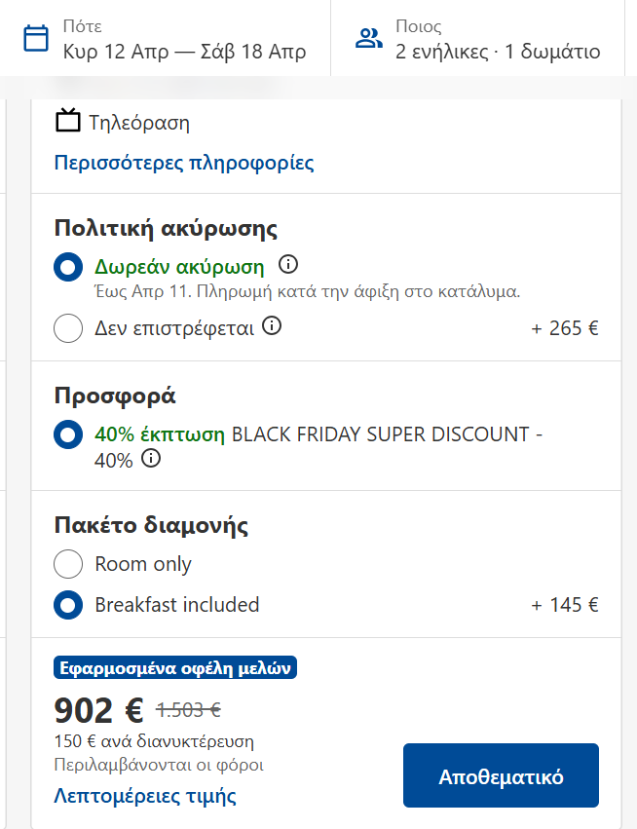Open the info icon beside Δωρεάν ακύρωση
The width and height of the screenshot is (637, 829).
(x=289, y=262)
